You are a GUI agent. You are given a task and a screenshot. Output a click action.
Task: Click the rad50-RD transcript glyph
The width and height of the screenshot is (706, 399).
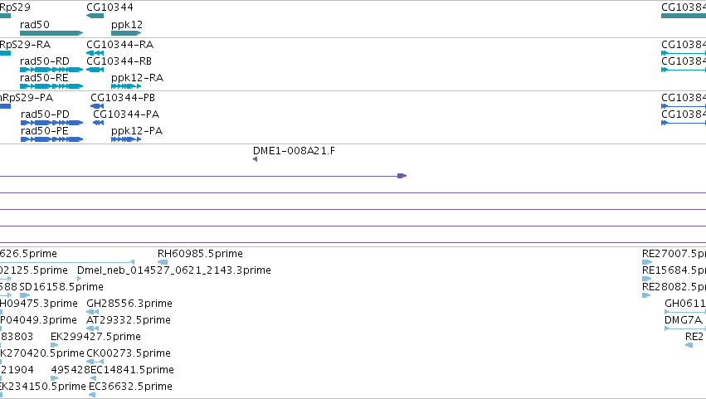coord(51,70)
